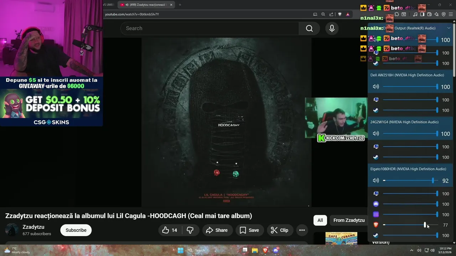Image resolution: width=456 pixels, height=256 pixels.
Task: Switch to the YouTube Zzadytzu tab
Action: pyautogui.click(x=147, y=5)
